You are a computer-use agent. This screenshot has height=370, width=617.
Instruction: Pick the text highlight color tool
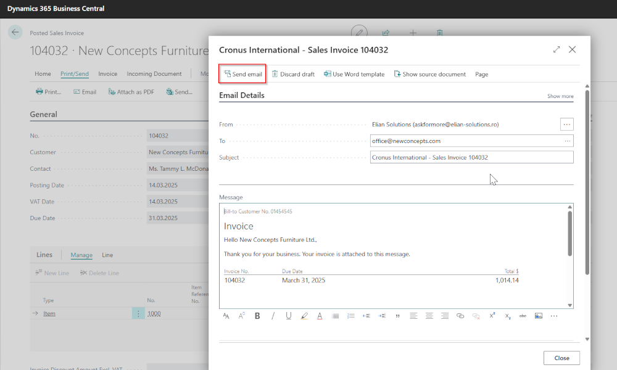304,316
